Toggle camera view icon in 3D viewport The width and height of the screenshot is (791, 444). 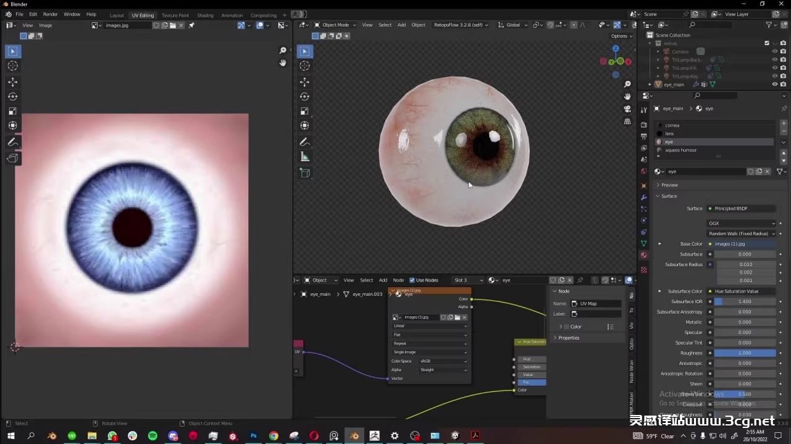click(627, 109)
